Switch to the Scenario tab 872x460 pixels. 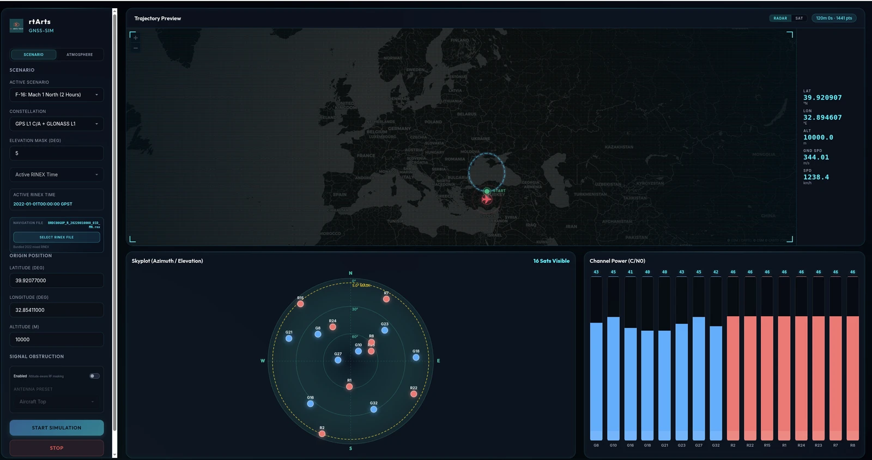[33, 55]
